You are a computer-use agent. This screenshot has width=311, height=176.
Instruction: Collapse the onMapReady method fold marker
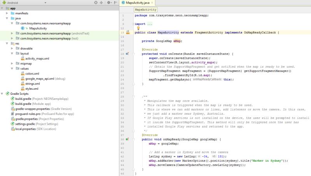click(x=133, y=139)
